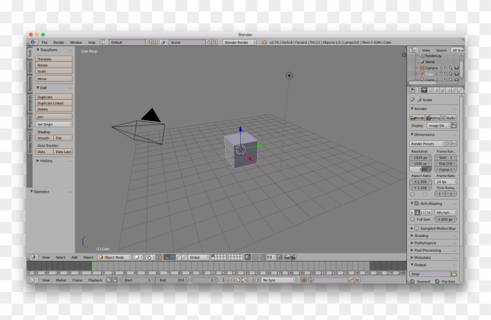Jump to the first frame in timeline
The width and height of the screenshot is (491, 320).
coord(226,280)
